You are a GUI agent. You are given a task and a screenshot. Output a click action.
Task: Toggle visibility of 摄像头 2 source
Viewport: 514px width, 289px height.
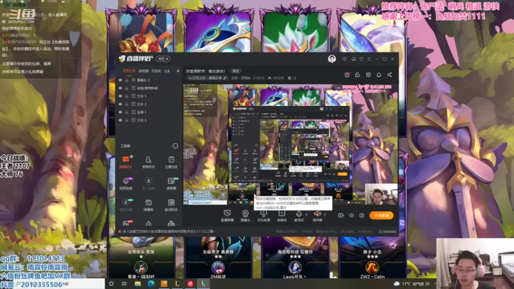tap(120, 80)
